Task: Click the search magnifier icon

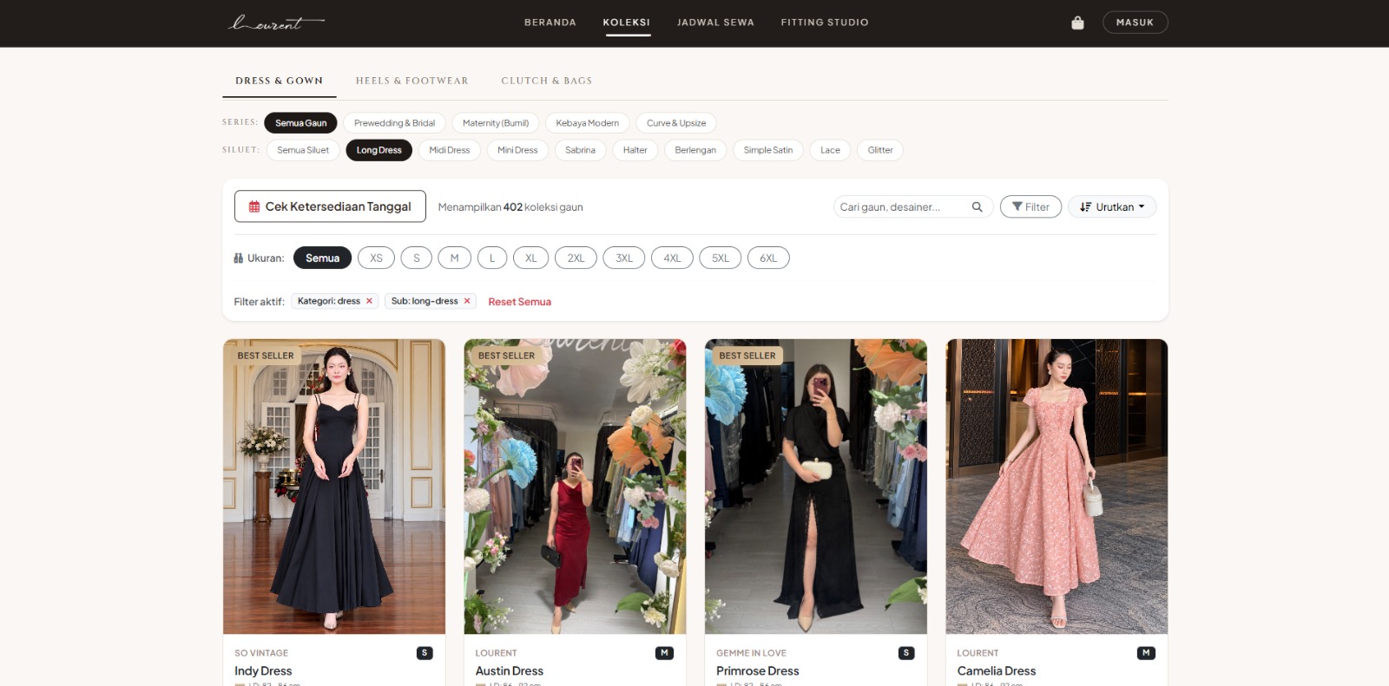Action: [x=977, y=206]
